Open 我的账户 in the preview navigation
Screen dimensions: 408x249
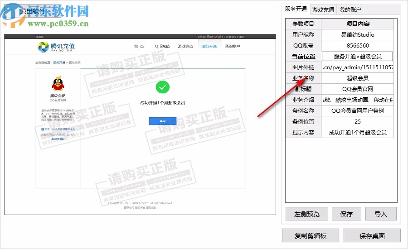(x=233, y=46)
